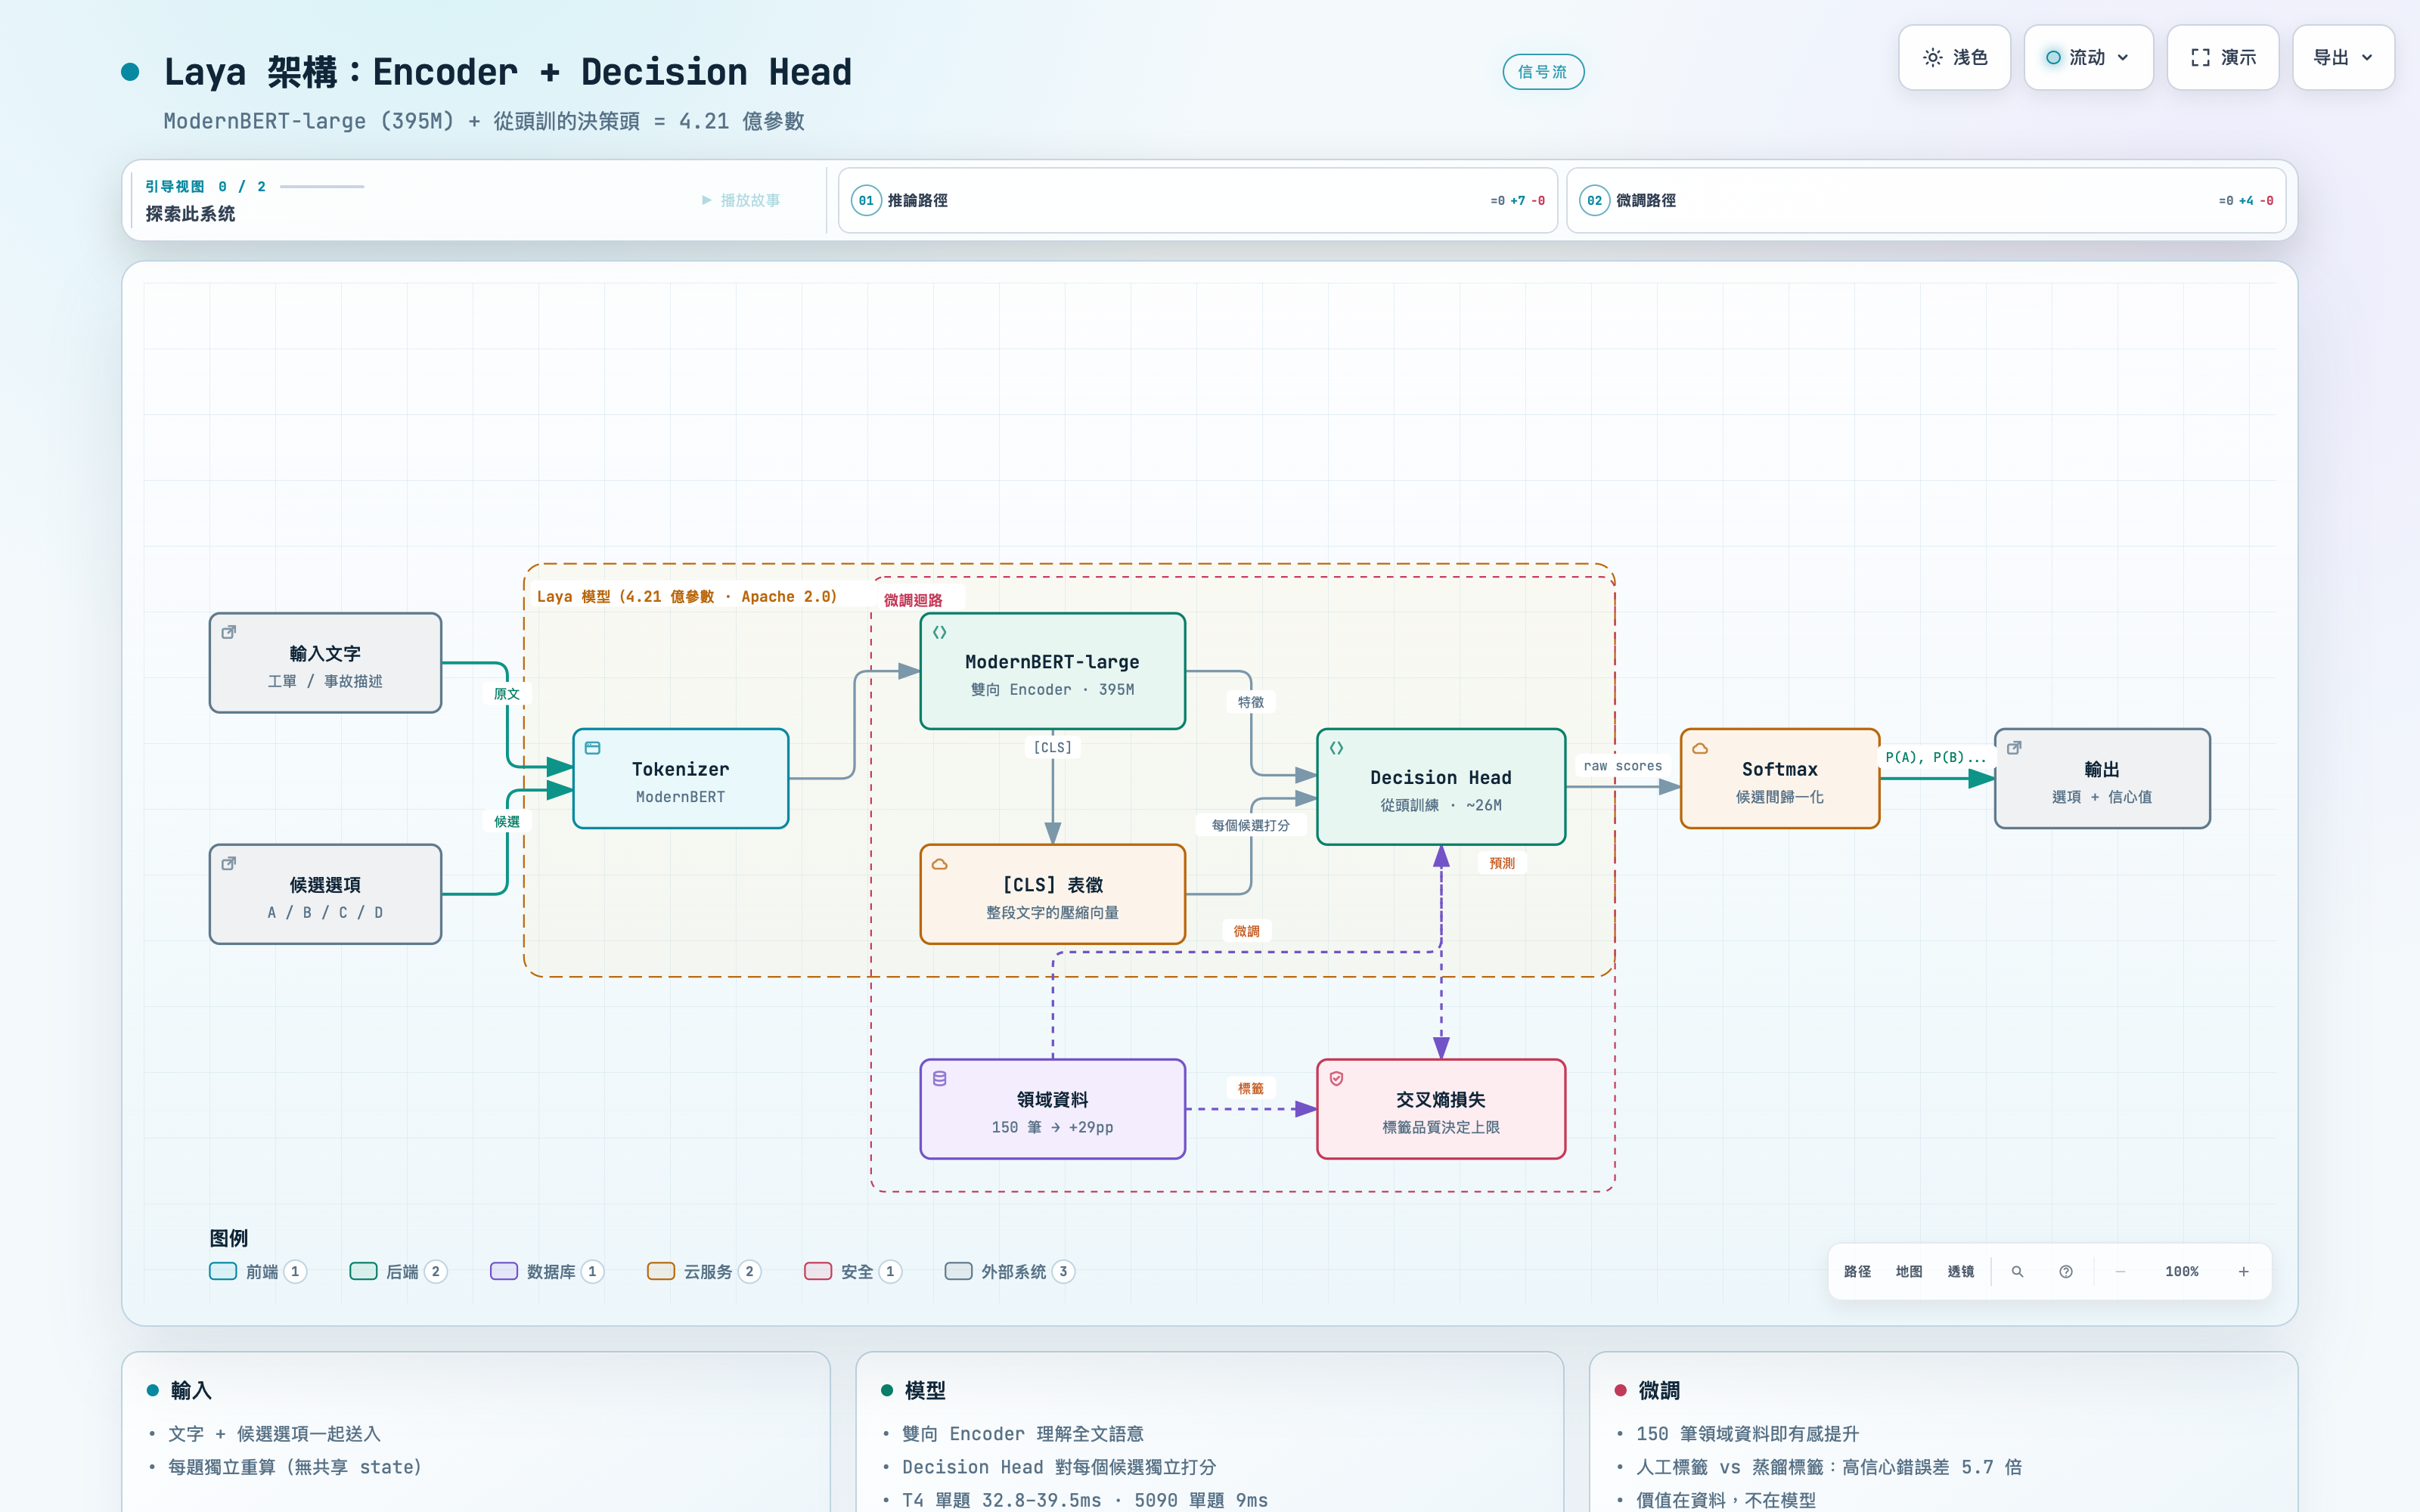Click the [CLS] edge label
The height and width of the screenshot is (1512, 2420).
tap(1052, 747)
